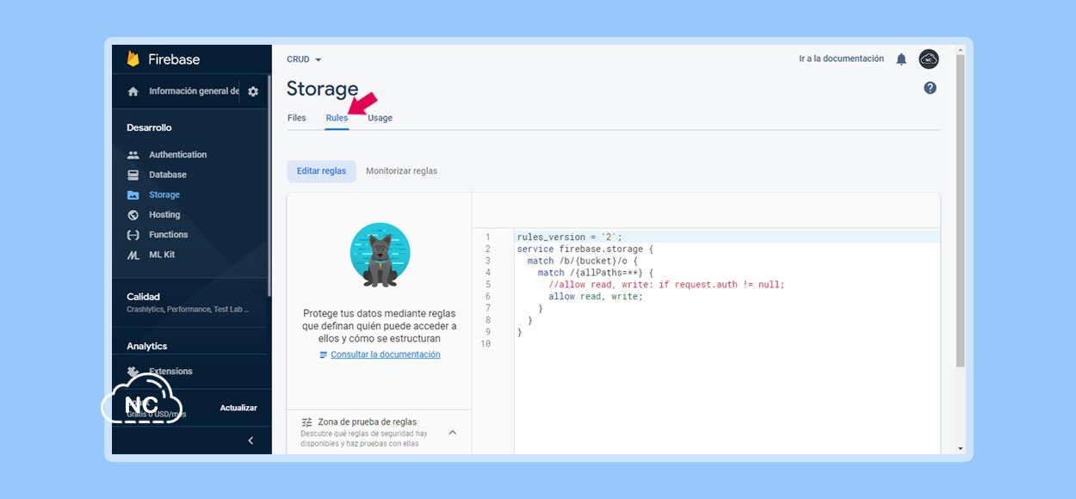Click the "Storage" page heading

coord(322,89)
